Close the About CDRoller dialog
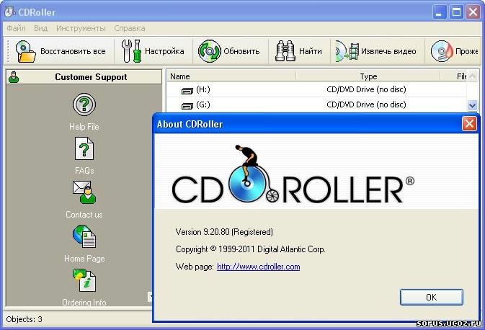The height and width of the screenshot is (330, 485). (x=469, y=124)
